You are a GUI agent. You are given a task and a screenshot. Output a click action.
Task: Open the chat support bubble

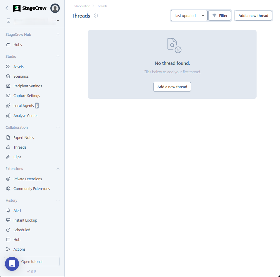point(12,264)
